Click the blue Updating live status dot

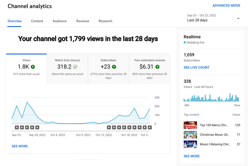(185, 43)
